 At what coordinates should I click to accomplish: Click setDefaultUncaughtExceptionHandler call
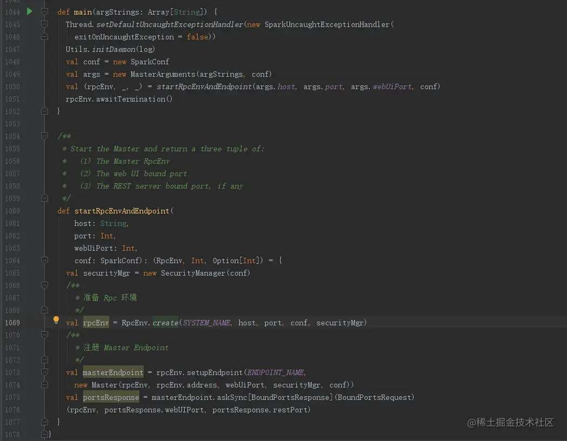coord(170,24)
